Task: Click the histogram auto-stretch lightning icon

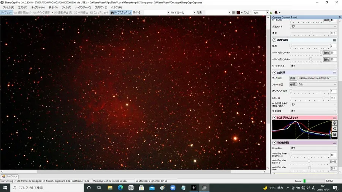Action: pyautogui.click(x=334, y=123)
